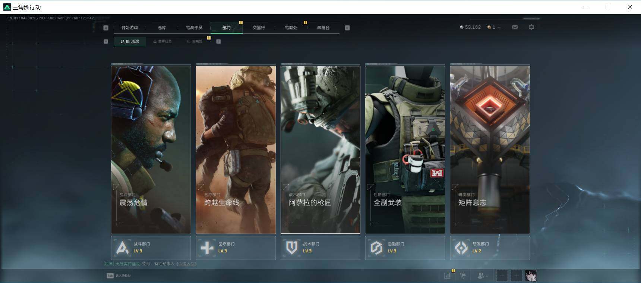This screenshot has width=641, height=283.
Task: Click the 研发部门 diamond emblem icon
Action: 461,248
